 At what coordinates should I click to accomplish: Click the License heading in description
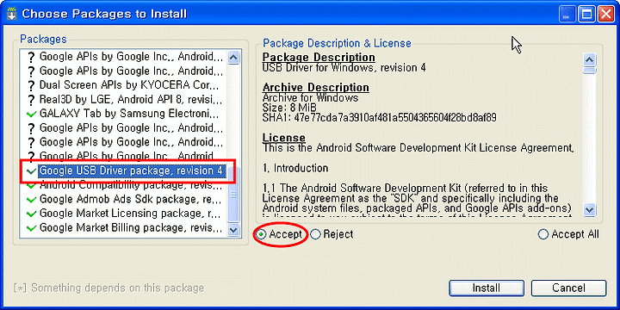[x=284, y=138]
